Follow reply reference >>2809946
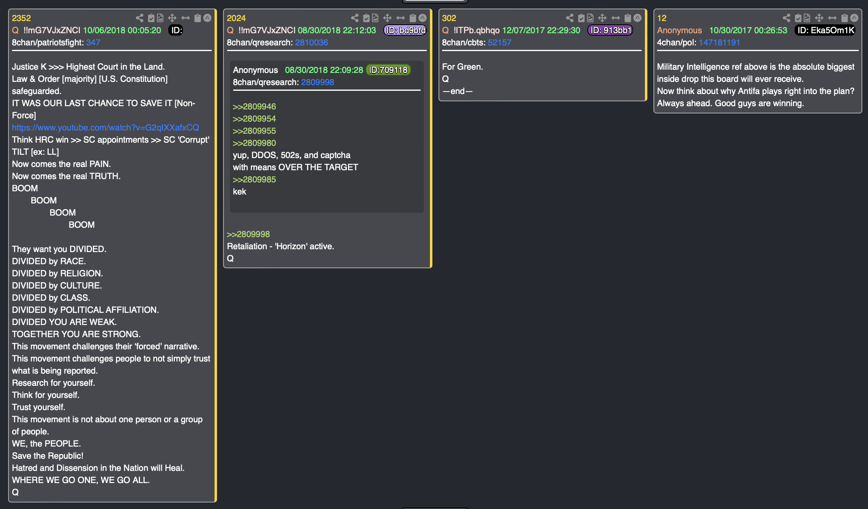Viewport: 868px width, 509px height. [254, 107]
